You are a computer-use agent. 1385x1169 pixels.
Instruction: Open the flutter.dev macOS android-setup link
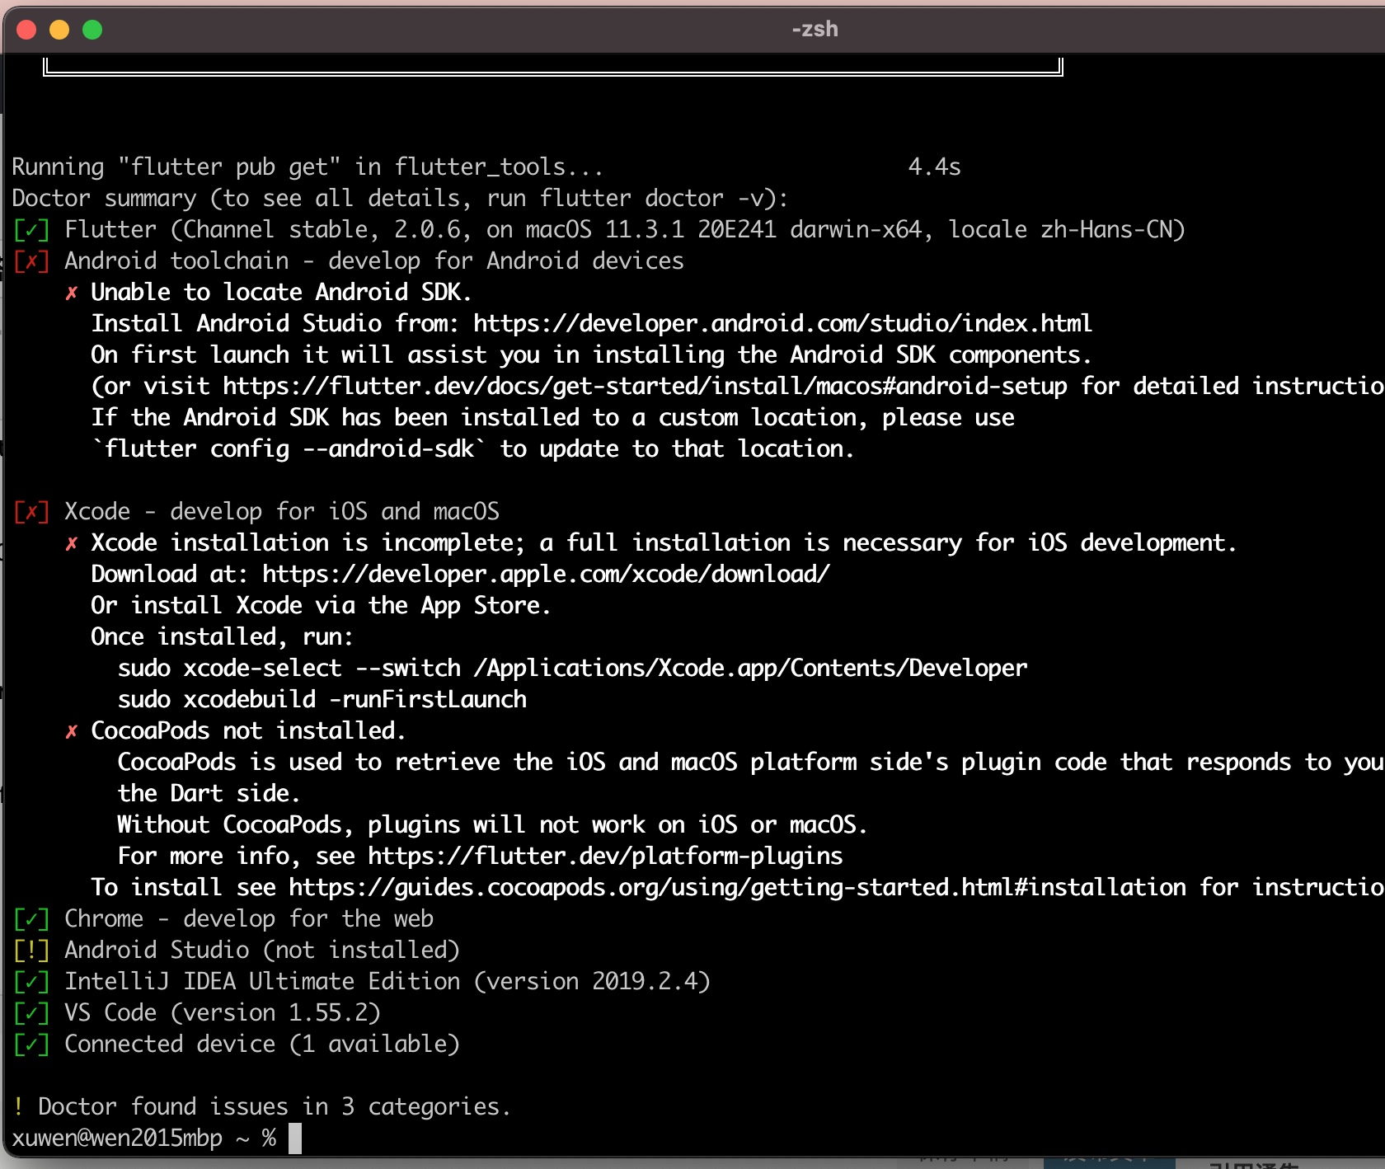pos(644,386)
